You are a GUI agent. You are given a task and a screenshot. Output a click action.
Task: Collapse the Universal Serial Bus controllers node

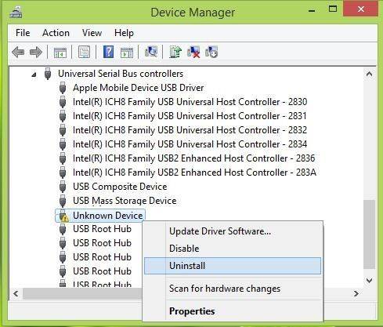[34, 74]
